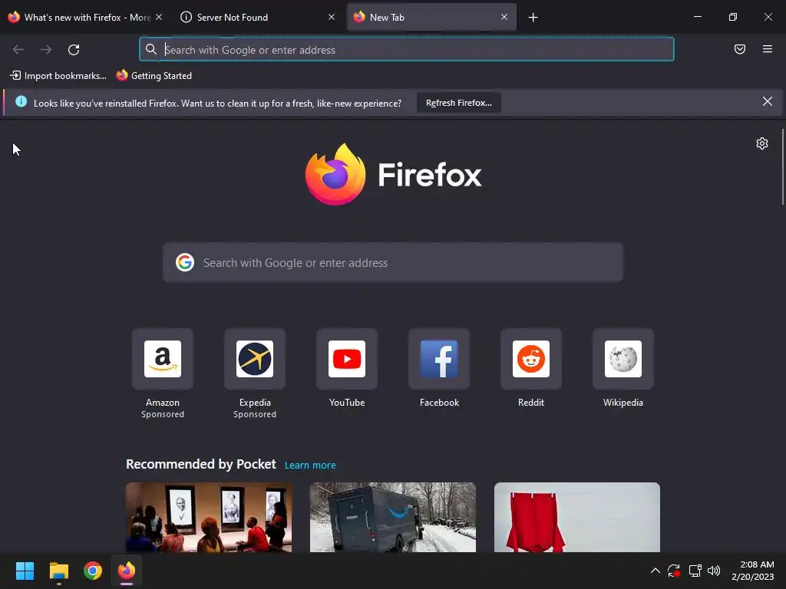Open Pocket story with museum portraits thumbnail

(x=209, y=517)
